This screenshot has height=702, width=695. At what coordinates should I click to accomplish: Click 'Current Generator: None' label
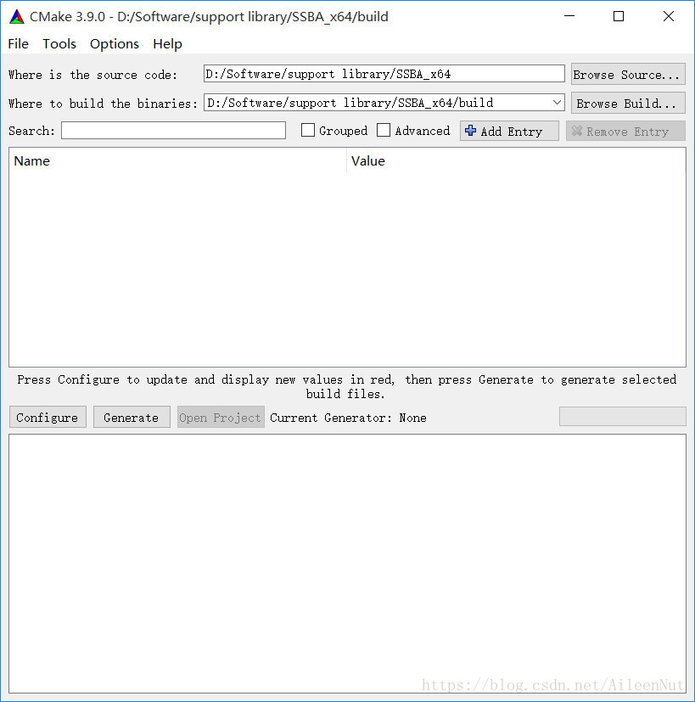(348, 418)
